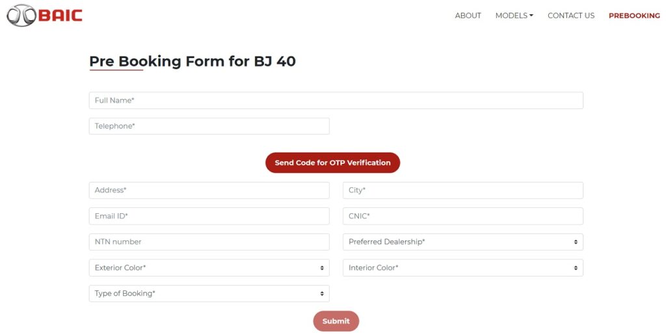Select the Address input field
Image resolution: width=666 pixels, height=334 pixels.
209,190
